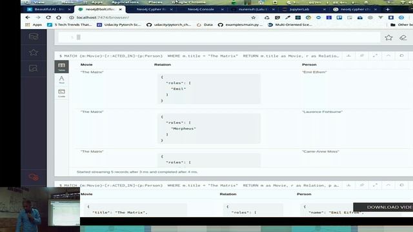Viewport: 413px width, 232px height.
Task: Open the red cloud sync sidebar icon
Action: [34, 177]
